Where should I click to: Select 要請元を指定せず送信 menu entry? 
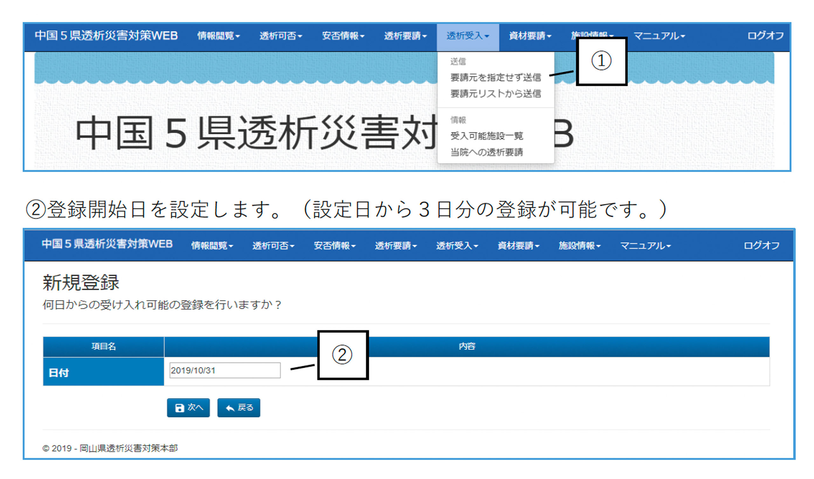pyautogui.click(x=495, y=78)
